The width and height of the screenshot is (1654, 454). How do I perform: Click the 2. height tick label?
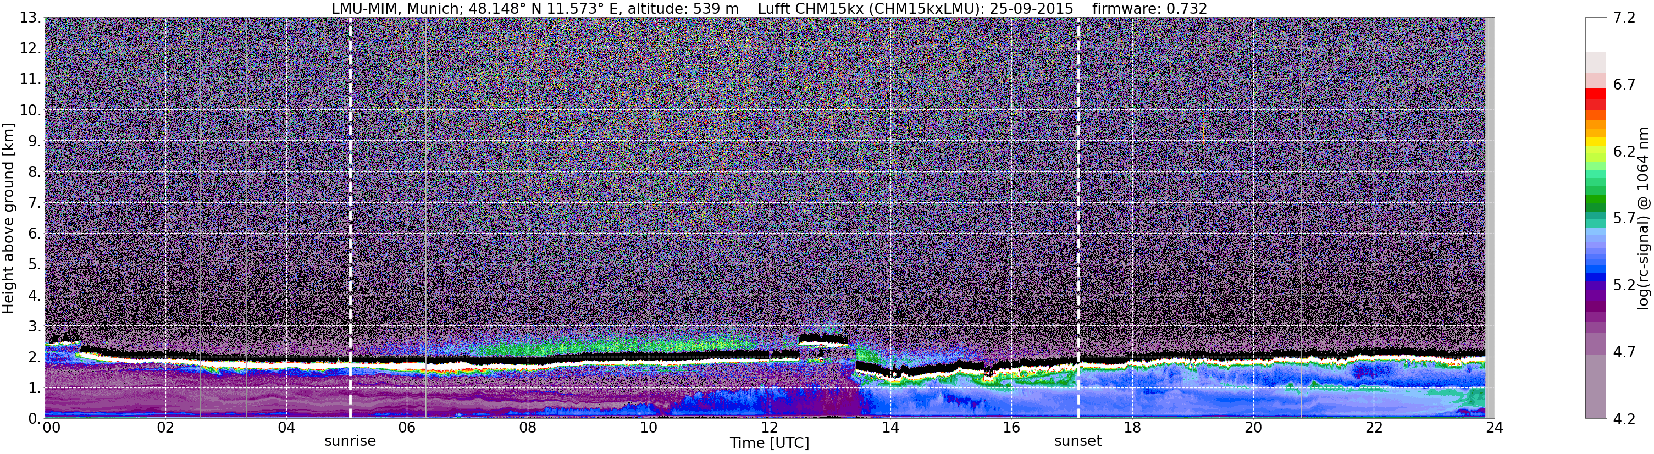click(34, 357)
